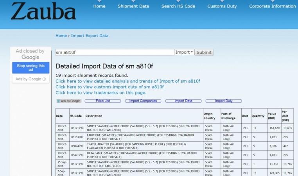Click the Ads by Google badge above table
The height and width of the screenshot is (176, 298).
point(69,101)
